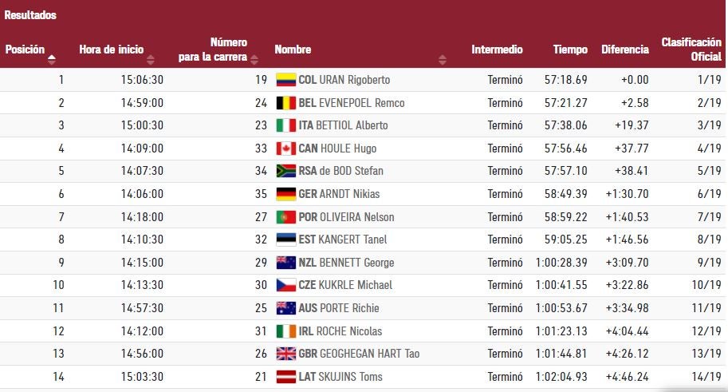Click the Estonia flag beside Kangert
Image resolution: width=728 pixels, height=392 pixels.
[x=285, y=240]
